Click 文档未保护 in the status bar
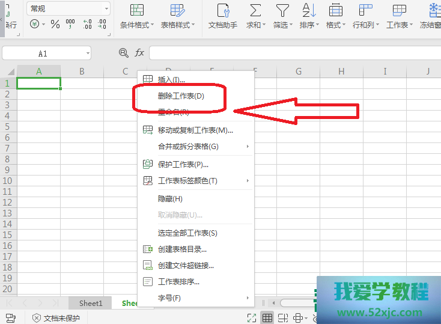Screen dimensions: 441x324 tap(56, 318)
